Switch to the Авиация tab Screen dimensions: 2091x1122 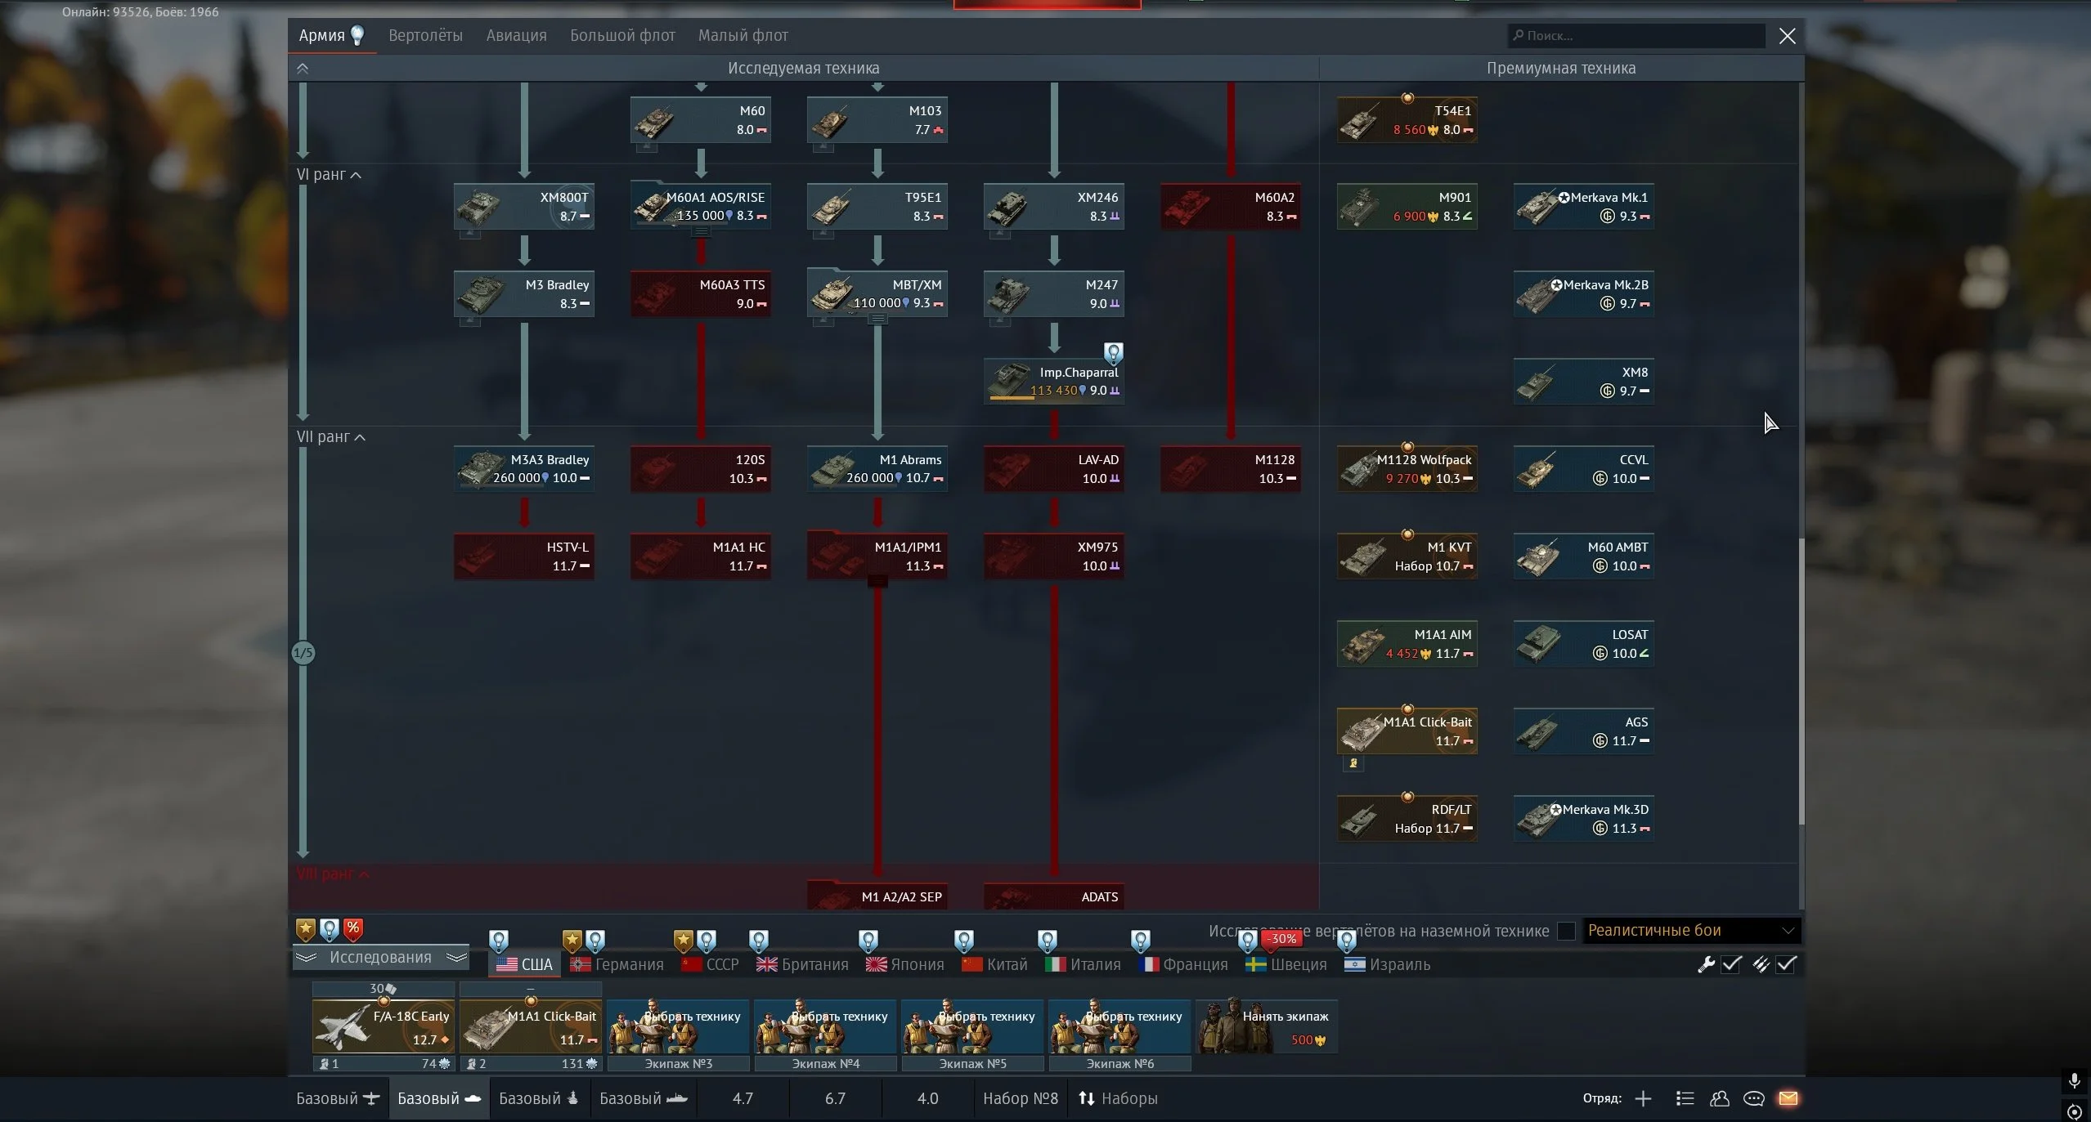click(x=516, y=36)
